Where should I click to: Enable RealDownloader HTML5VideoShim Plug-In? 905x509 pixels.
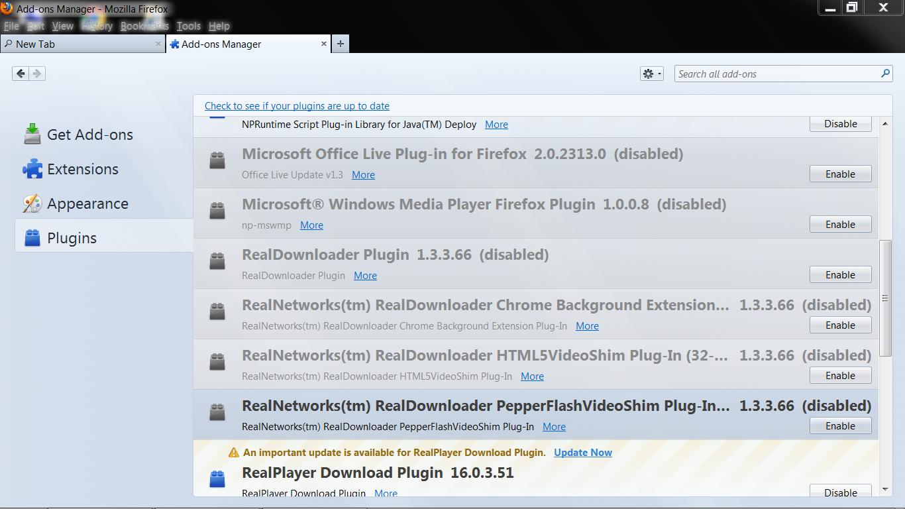840,376
